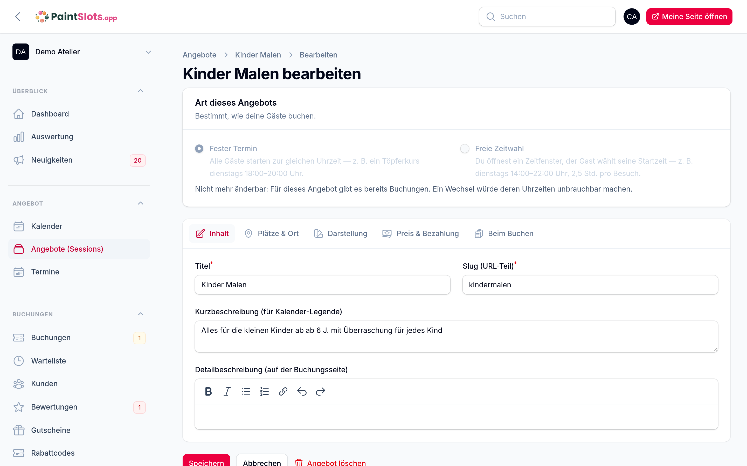Click the Titel input field
The width and height of the screenshot is (747, 466).
(x=323, y=285)
